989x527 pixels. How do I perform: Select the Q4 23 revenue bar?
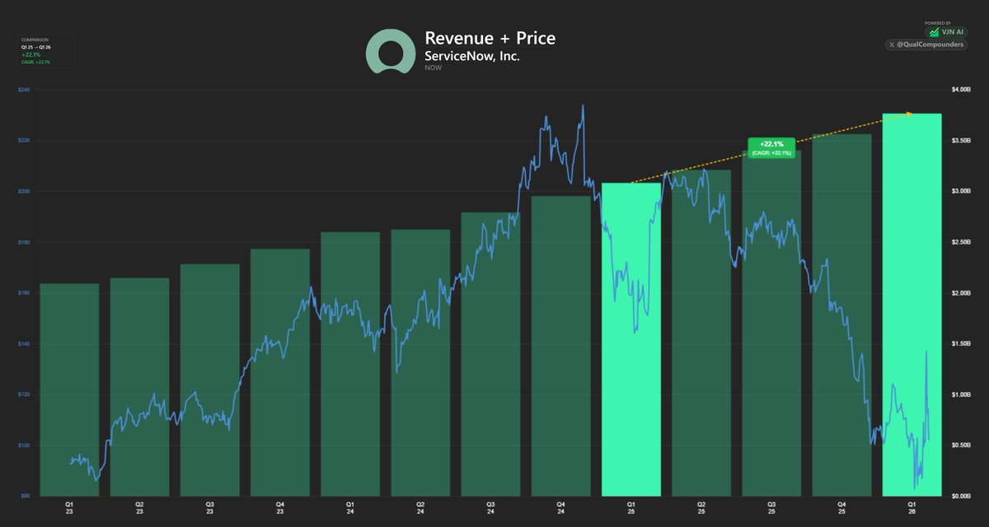pos(280,372)
